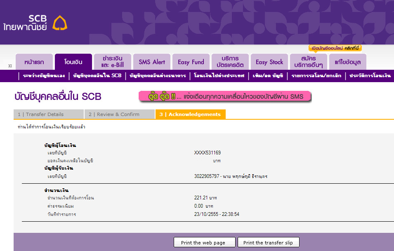Click sender account number XXXX531169

click(207, 153)
